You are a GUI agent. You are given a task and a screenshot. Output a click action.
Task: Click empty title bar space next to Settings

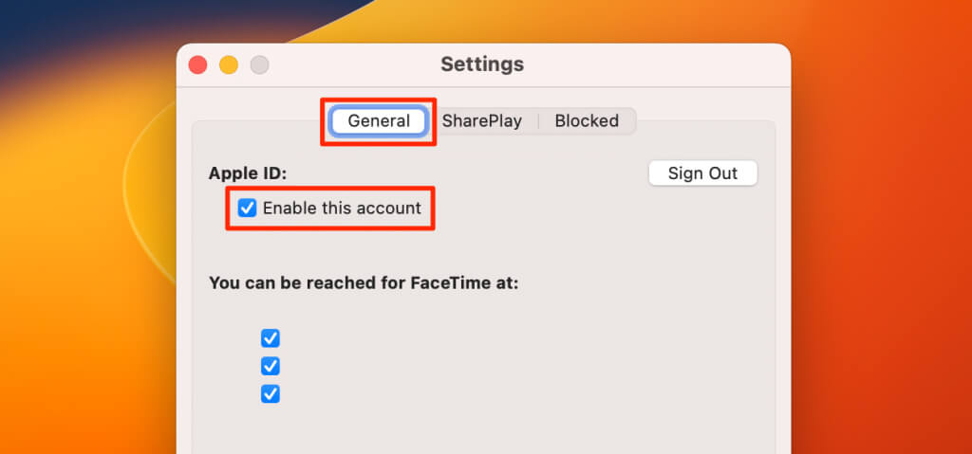651,64
